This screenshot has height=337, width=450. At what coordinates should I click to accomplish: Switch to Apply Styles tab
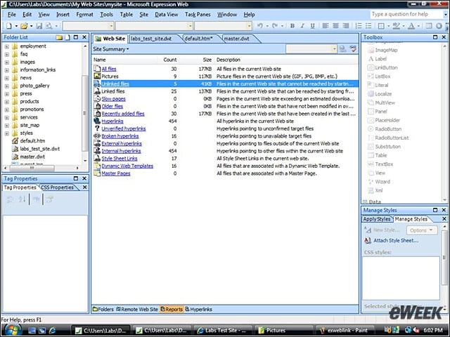coord(377,219)
